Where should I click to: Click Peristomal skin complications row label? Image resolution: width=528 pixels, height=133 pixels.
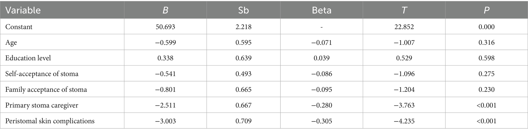click(50, 121)
